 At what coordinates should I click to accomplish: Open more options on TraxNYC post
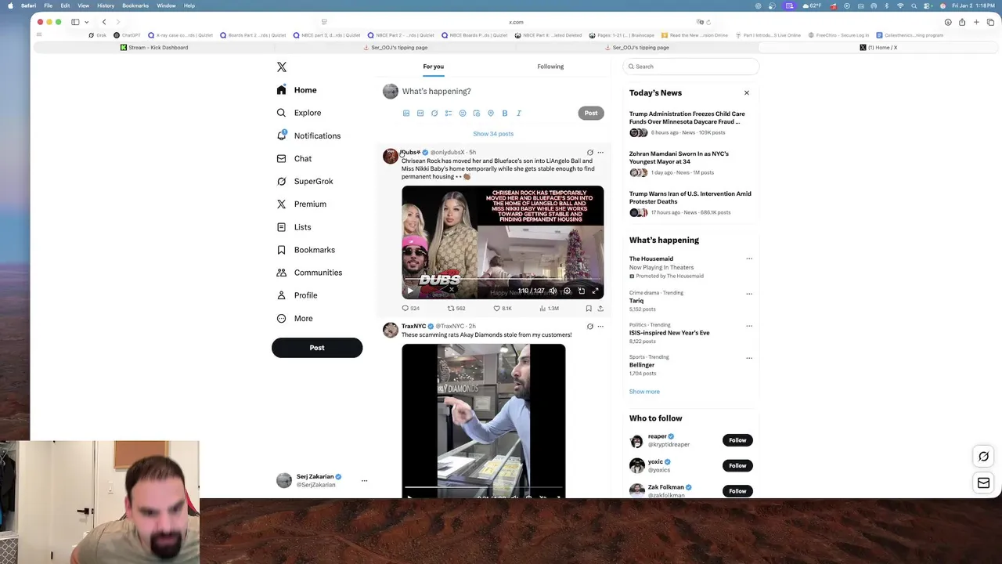pos(600,327)
